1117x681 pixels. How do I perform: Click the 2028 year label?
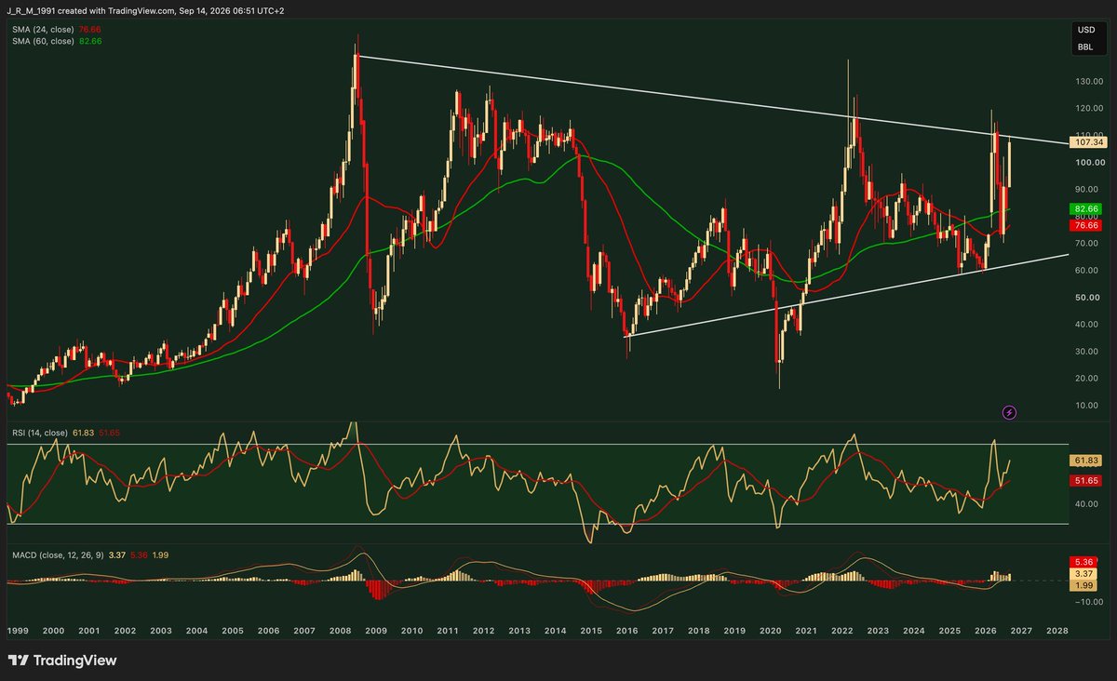click(x=1057, y=630)
